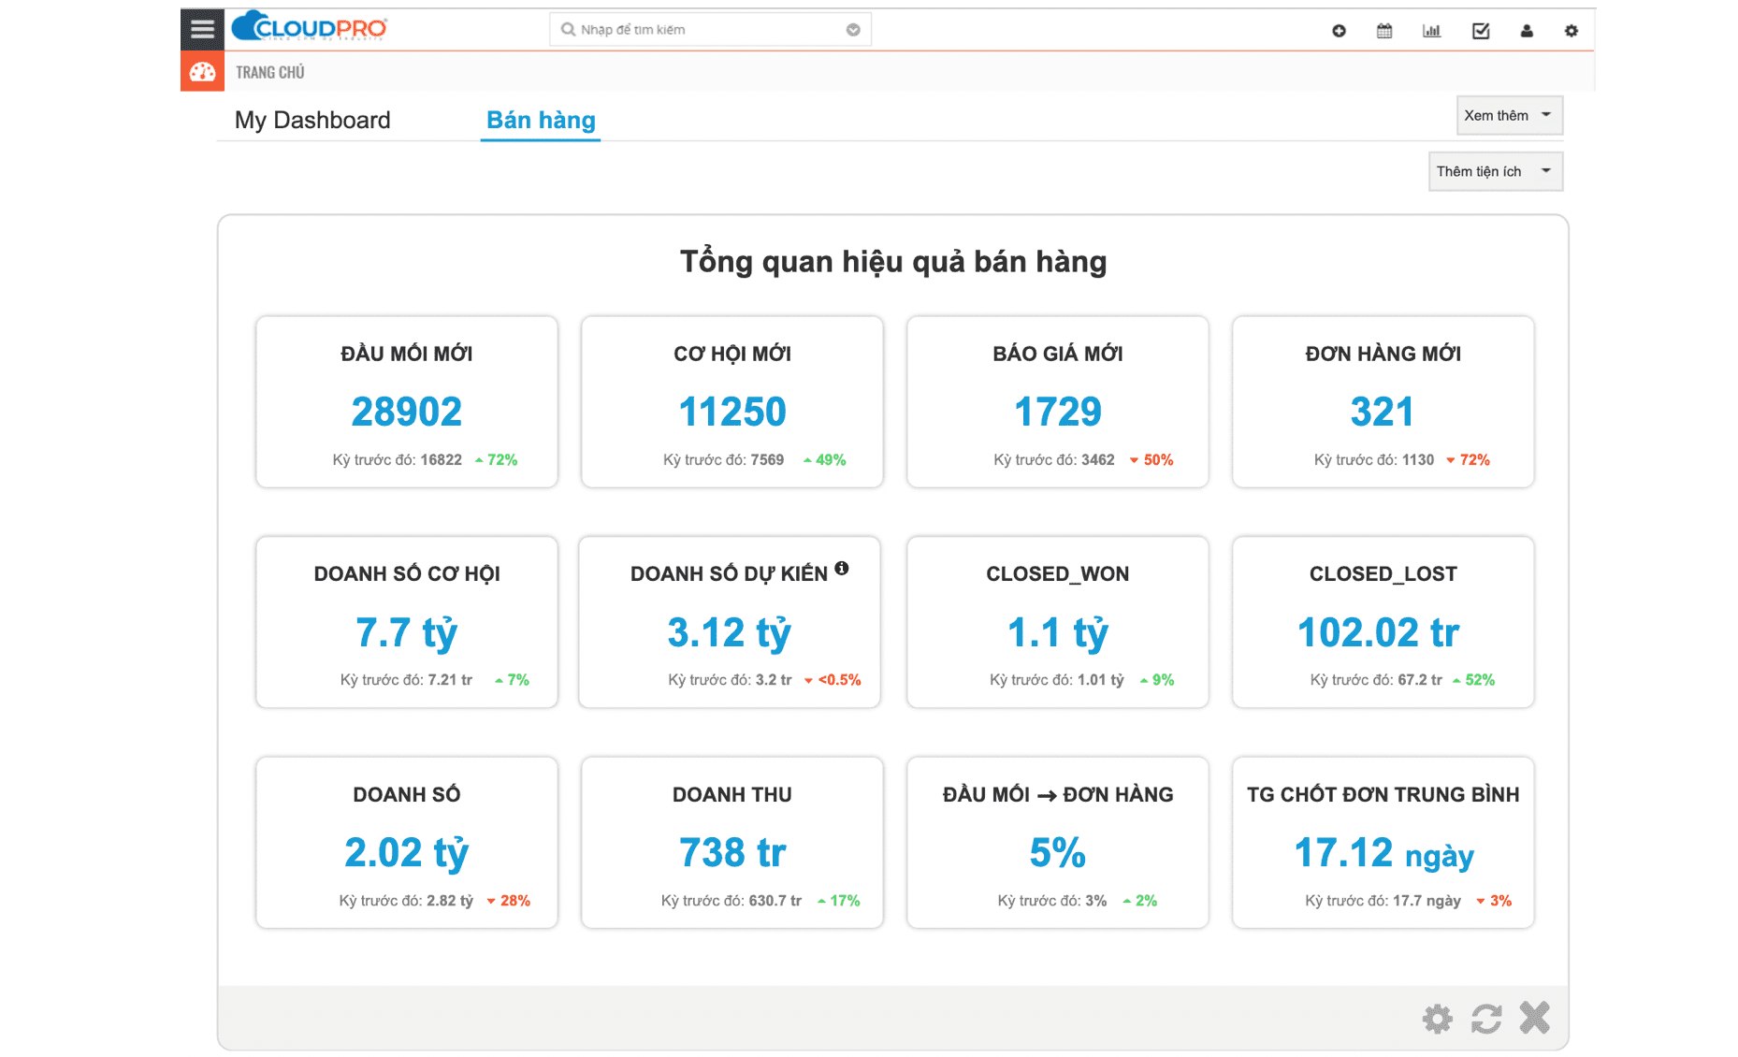The image size is (1738, 1057).
Task: Click the green 52% change indicator
Action: [1473, 680]
